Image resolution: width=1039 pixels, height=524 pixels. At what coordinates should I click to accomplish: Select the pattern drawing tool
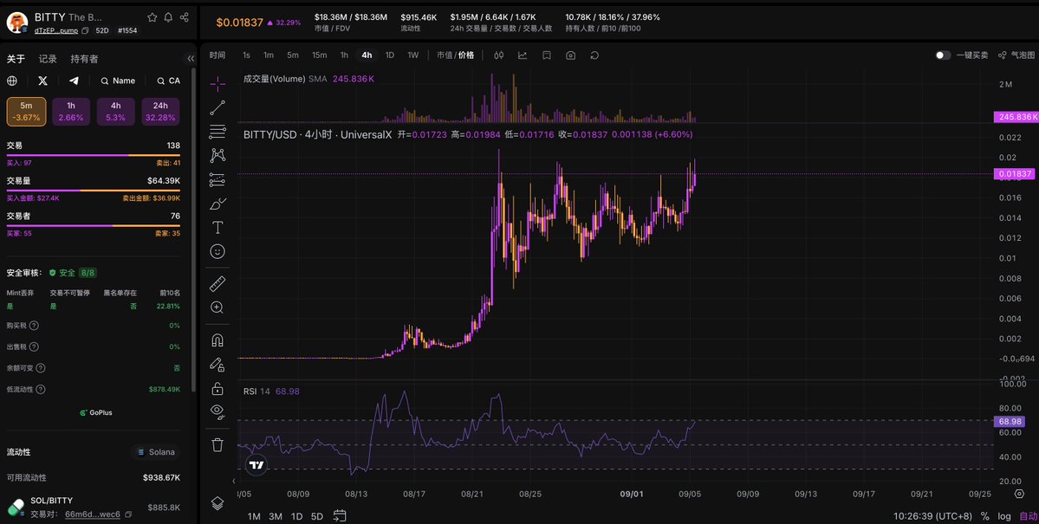pos(218,156)
